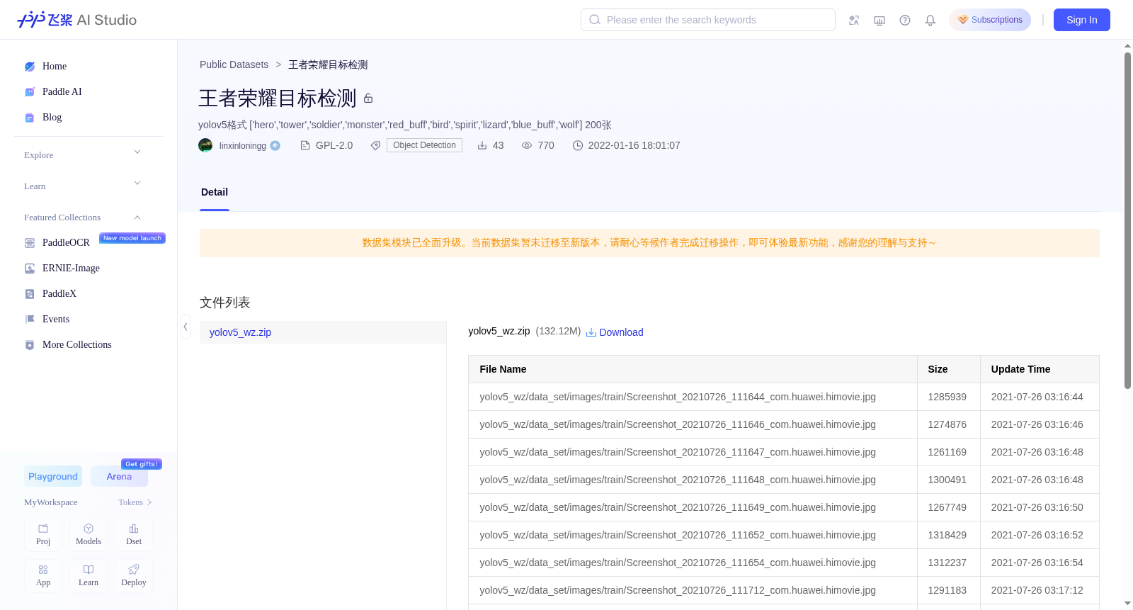Open the Tokens arrow link

click(135, 502)
